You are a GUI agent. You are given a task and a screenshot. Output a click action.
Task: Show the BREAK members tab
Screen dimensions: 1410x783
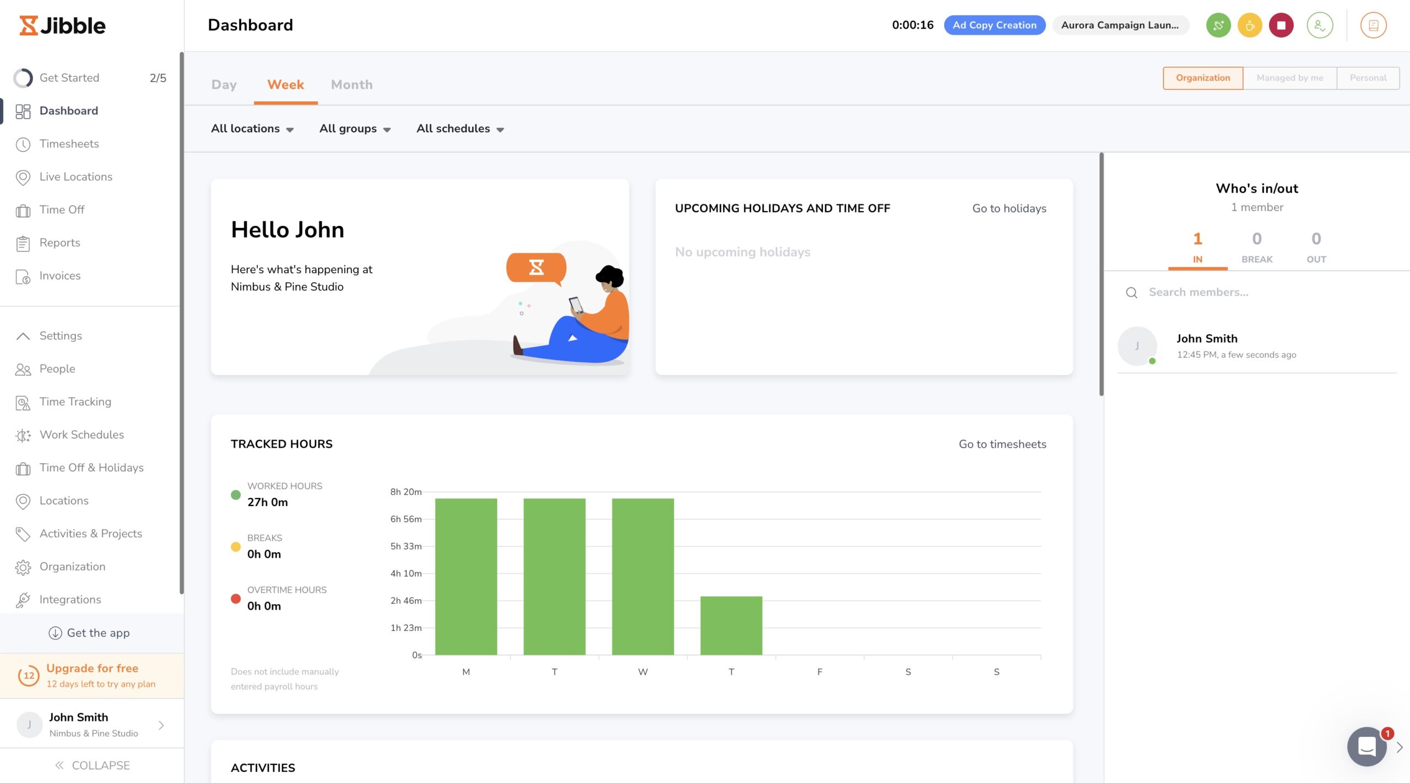tap(1257, 248)
